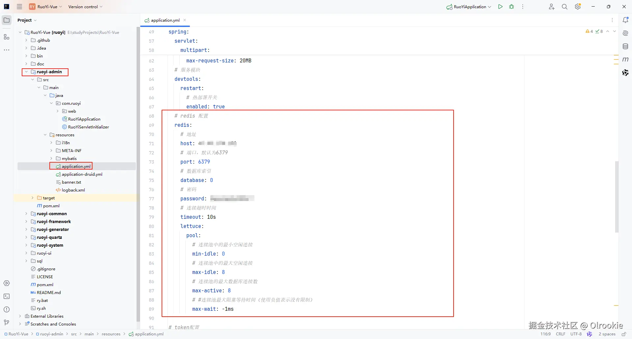Toggle the file read-only lock icon
This screenshot has height=339, width=632.
point(624,334)
